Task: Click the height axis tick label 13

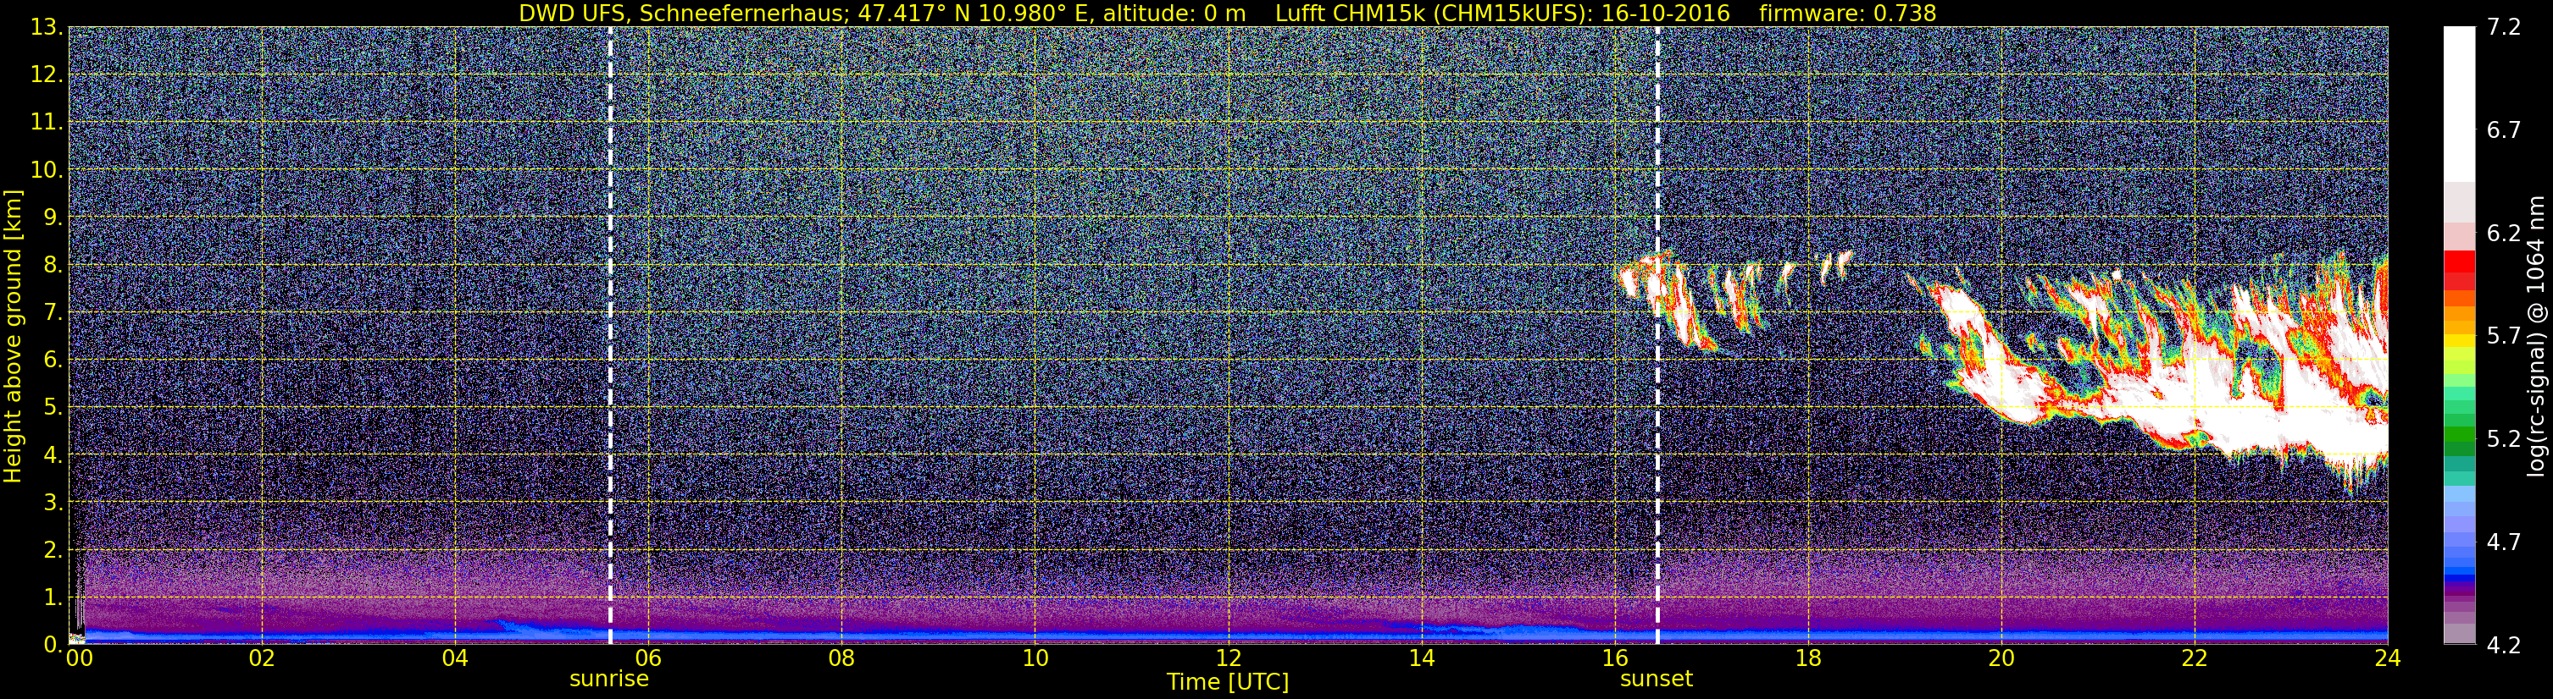Action: [x=47, y=28]
